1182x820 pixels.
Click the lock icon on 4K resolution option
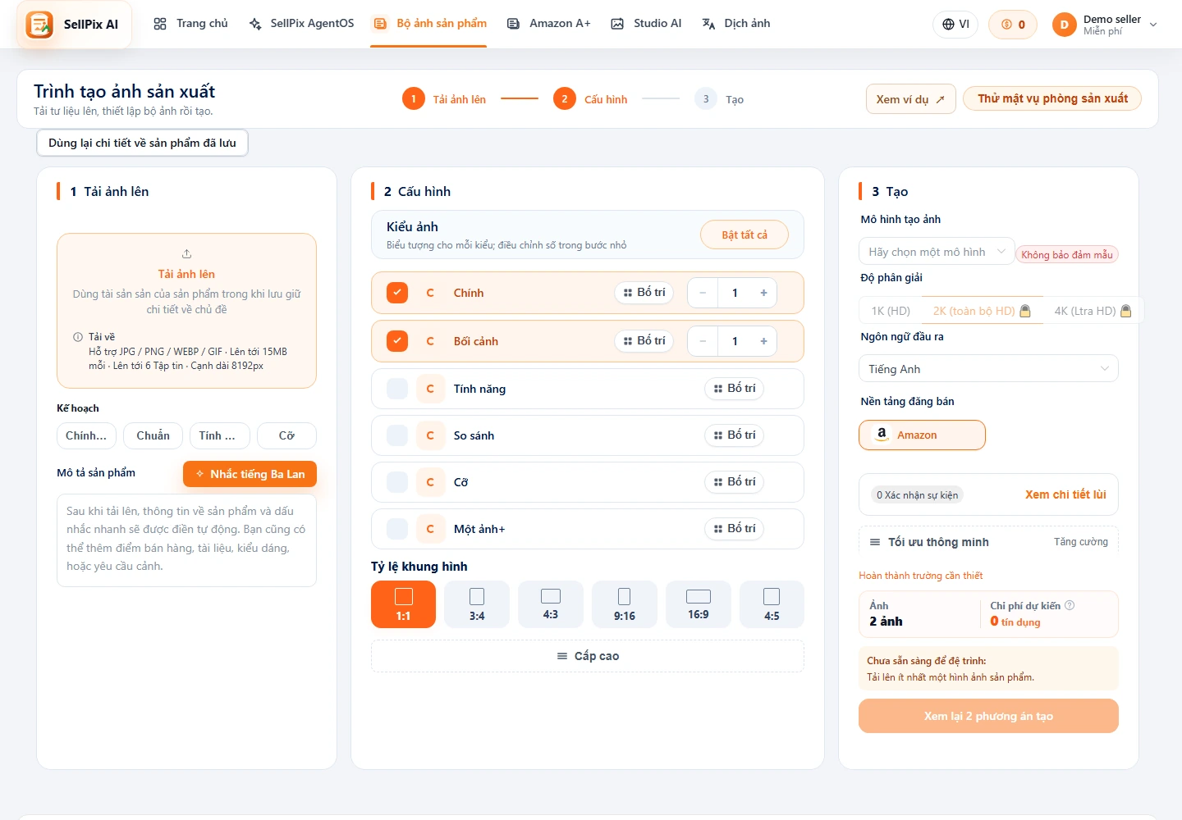tap(1126, 311)
